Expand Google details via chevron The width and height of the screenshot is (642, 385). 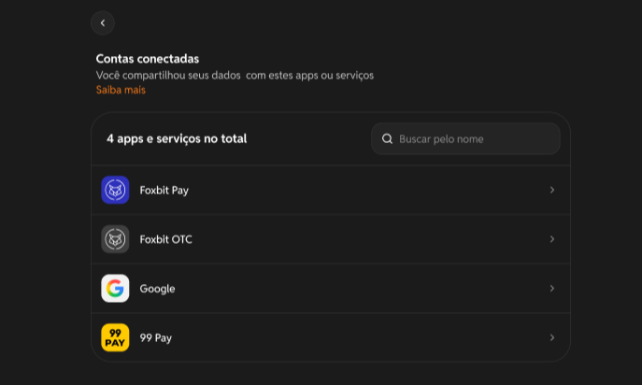pyautogui.click(x=552, y=289)
